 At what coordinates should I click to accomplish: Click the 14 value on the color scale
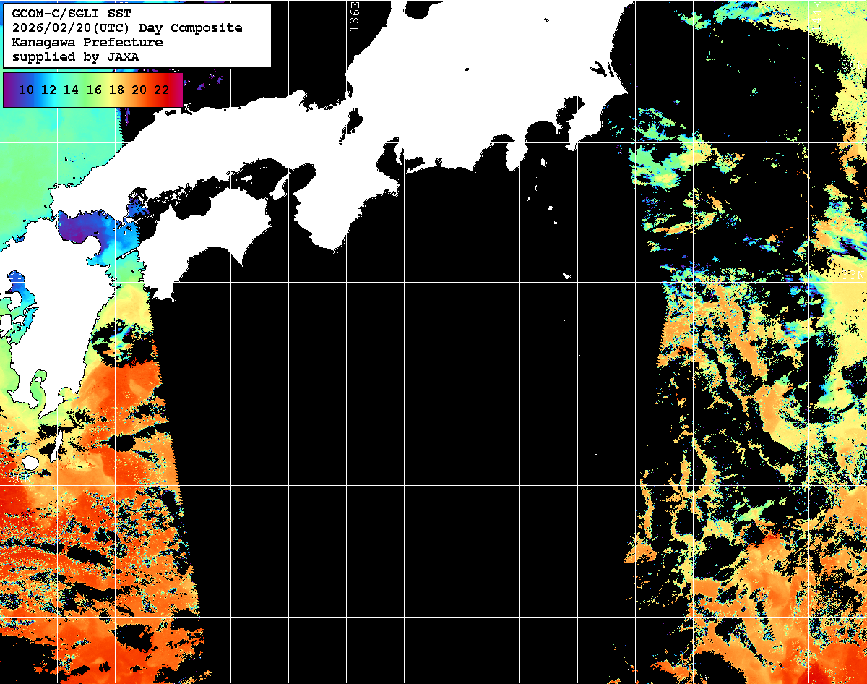71,90
